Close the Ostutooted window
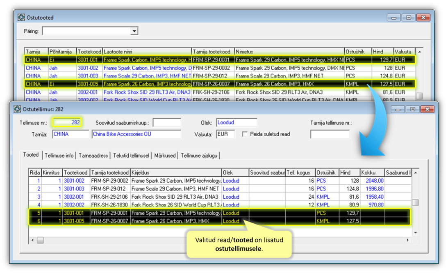448x273 pixels. [423, 18]
